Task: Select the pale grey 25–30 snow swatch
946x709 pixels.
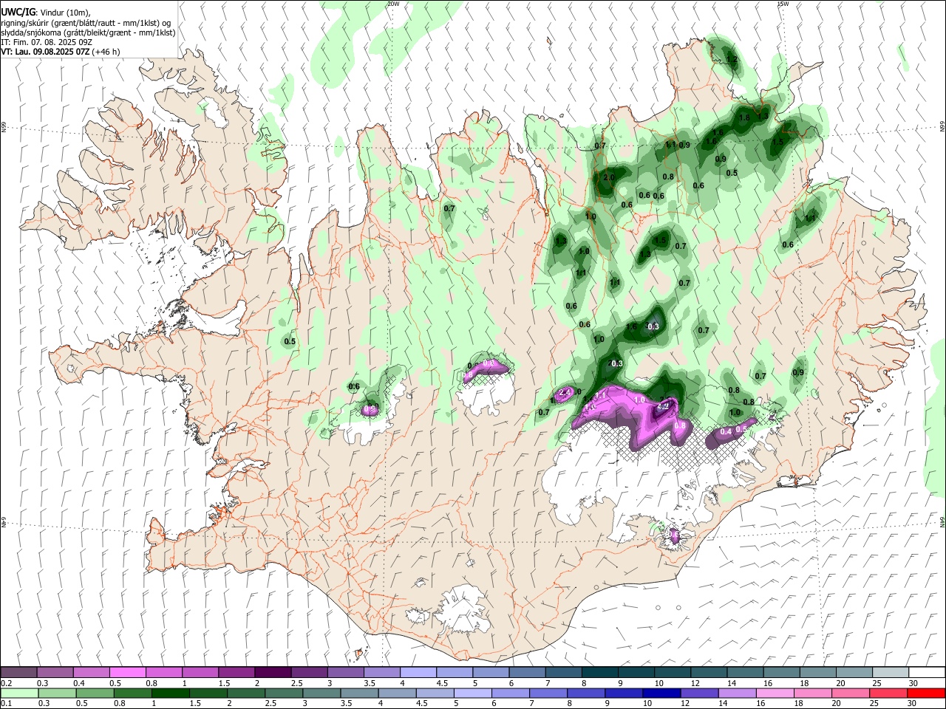Action: pos(890,672)
